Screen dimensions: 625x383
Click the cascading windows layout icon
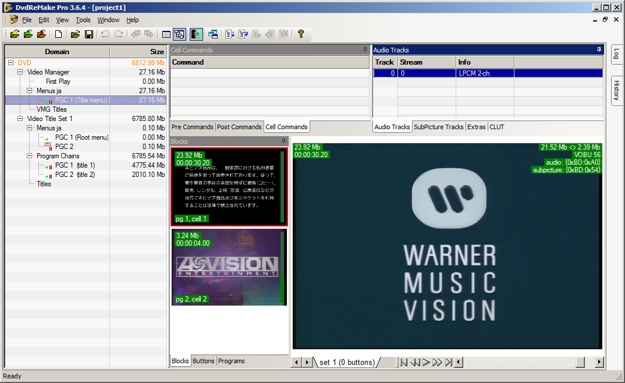coord(213,34)
